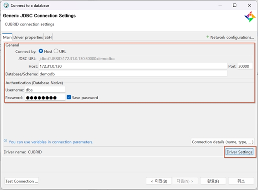Screen dimensions: 258x190
Task: Click the DBeaver icon in the title bar
Action: [6, 6]
